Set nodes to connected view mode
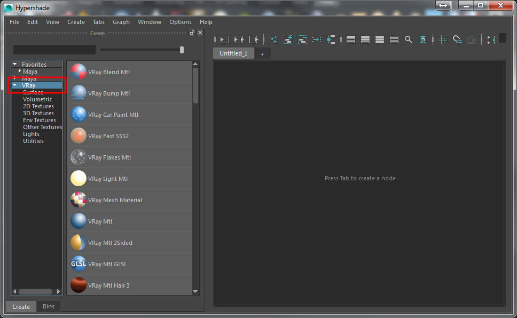Screen dimensions: 517x318 (x=365, y=39)
